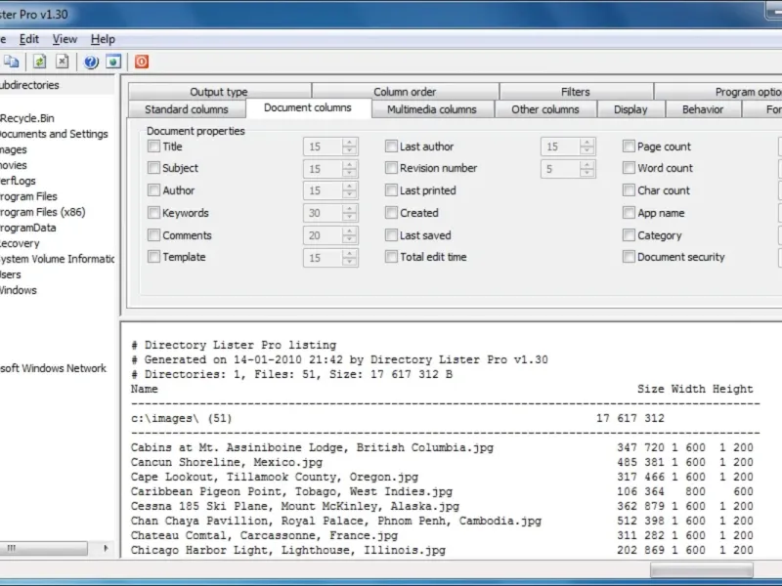
Task: Click the Subject width spinner arrows
Action: [350, 169]
